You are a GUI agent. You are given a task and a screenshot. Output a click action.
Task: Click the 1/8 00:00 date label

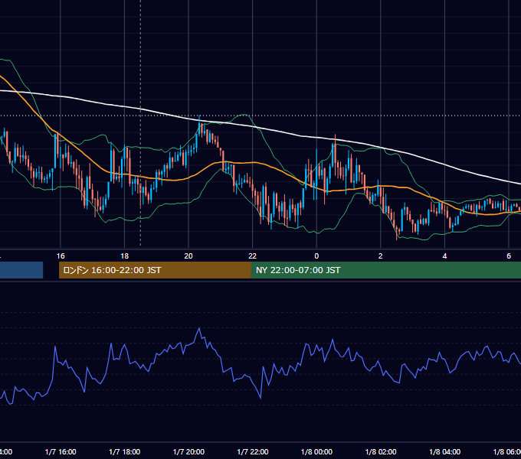pos(316,451)
